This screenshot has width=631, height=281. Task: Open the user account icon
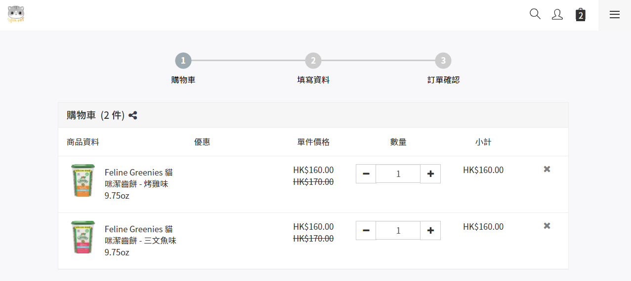557,14
